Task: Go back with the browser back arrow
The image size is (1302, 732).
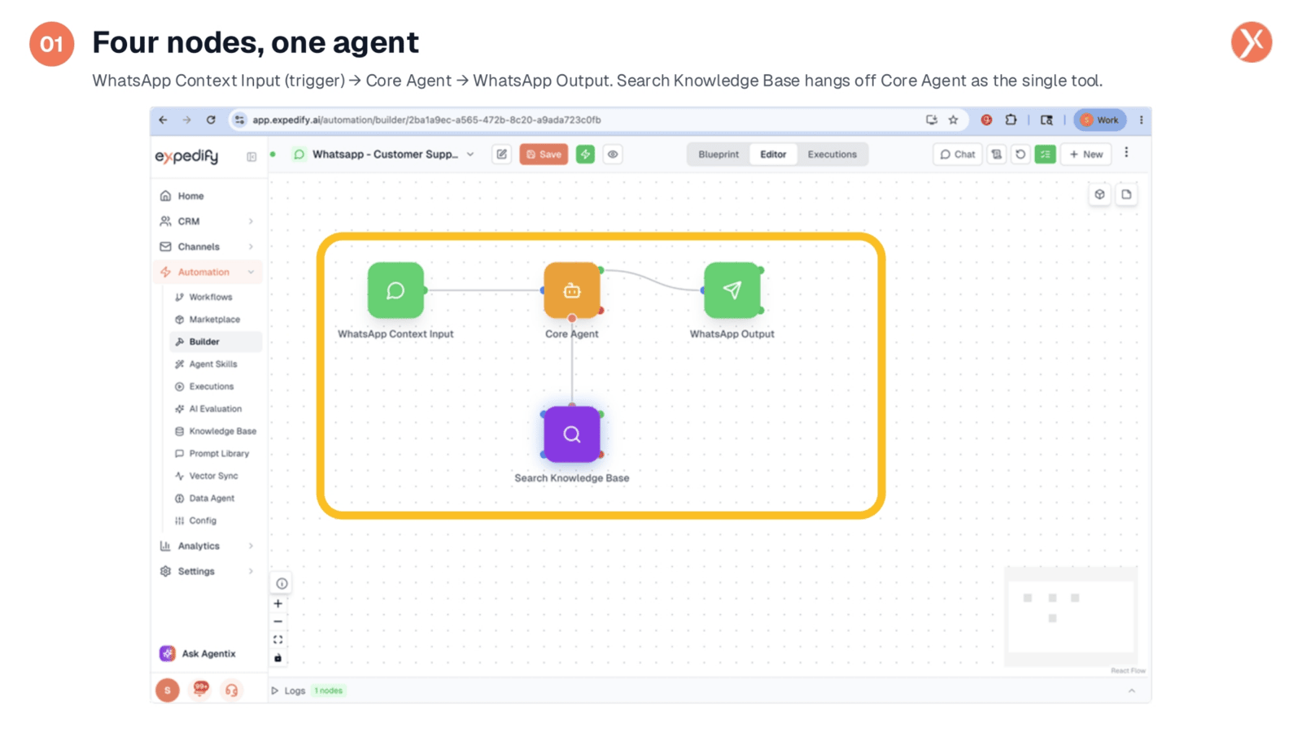Action: [x=163, y=120]
